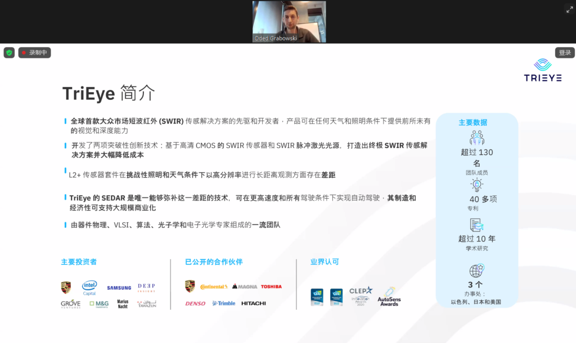Click the TriEye logo at top right
576x343 pixels.
coord(542,70)
